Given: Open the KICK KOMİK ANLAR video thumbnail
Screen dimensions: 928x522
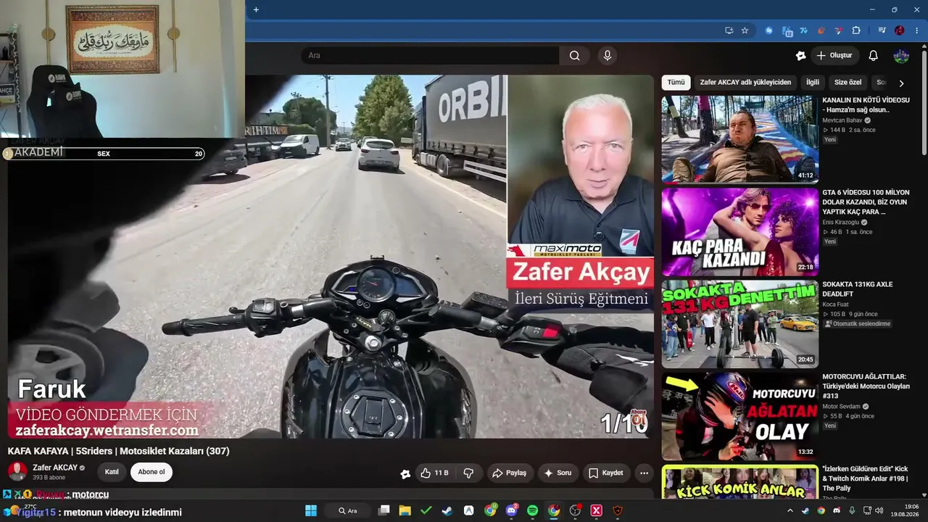Looking at the screenshot, I should click(739, 482).
